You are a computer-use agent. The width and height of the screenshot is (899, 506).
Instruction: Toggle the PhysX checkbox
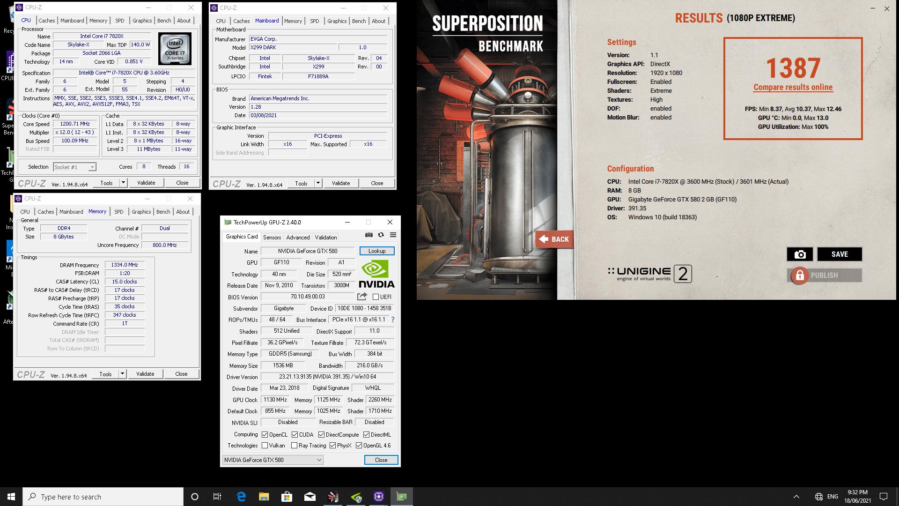[332, 446]
